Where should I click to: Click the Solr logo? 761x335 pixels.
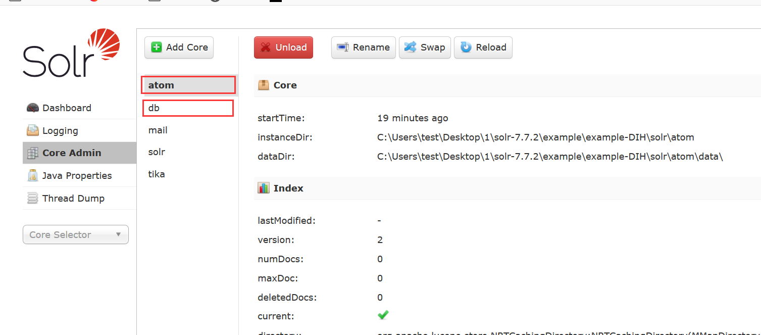point(71,53)
